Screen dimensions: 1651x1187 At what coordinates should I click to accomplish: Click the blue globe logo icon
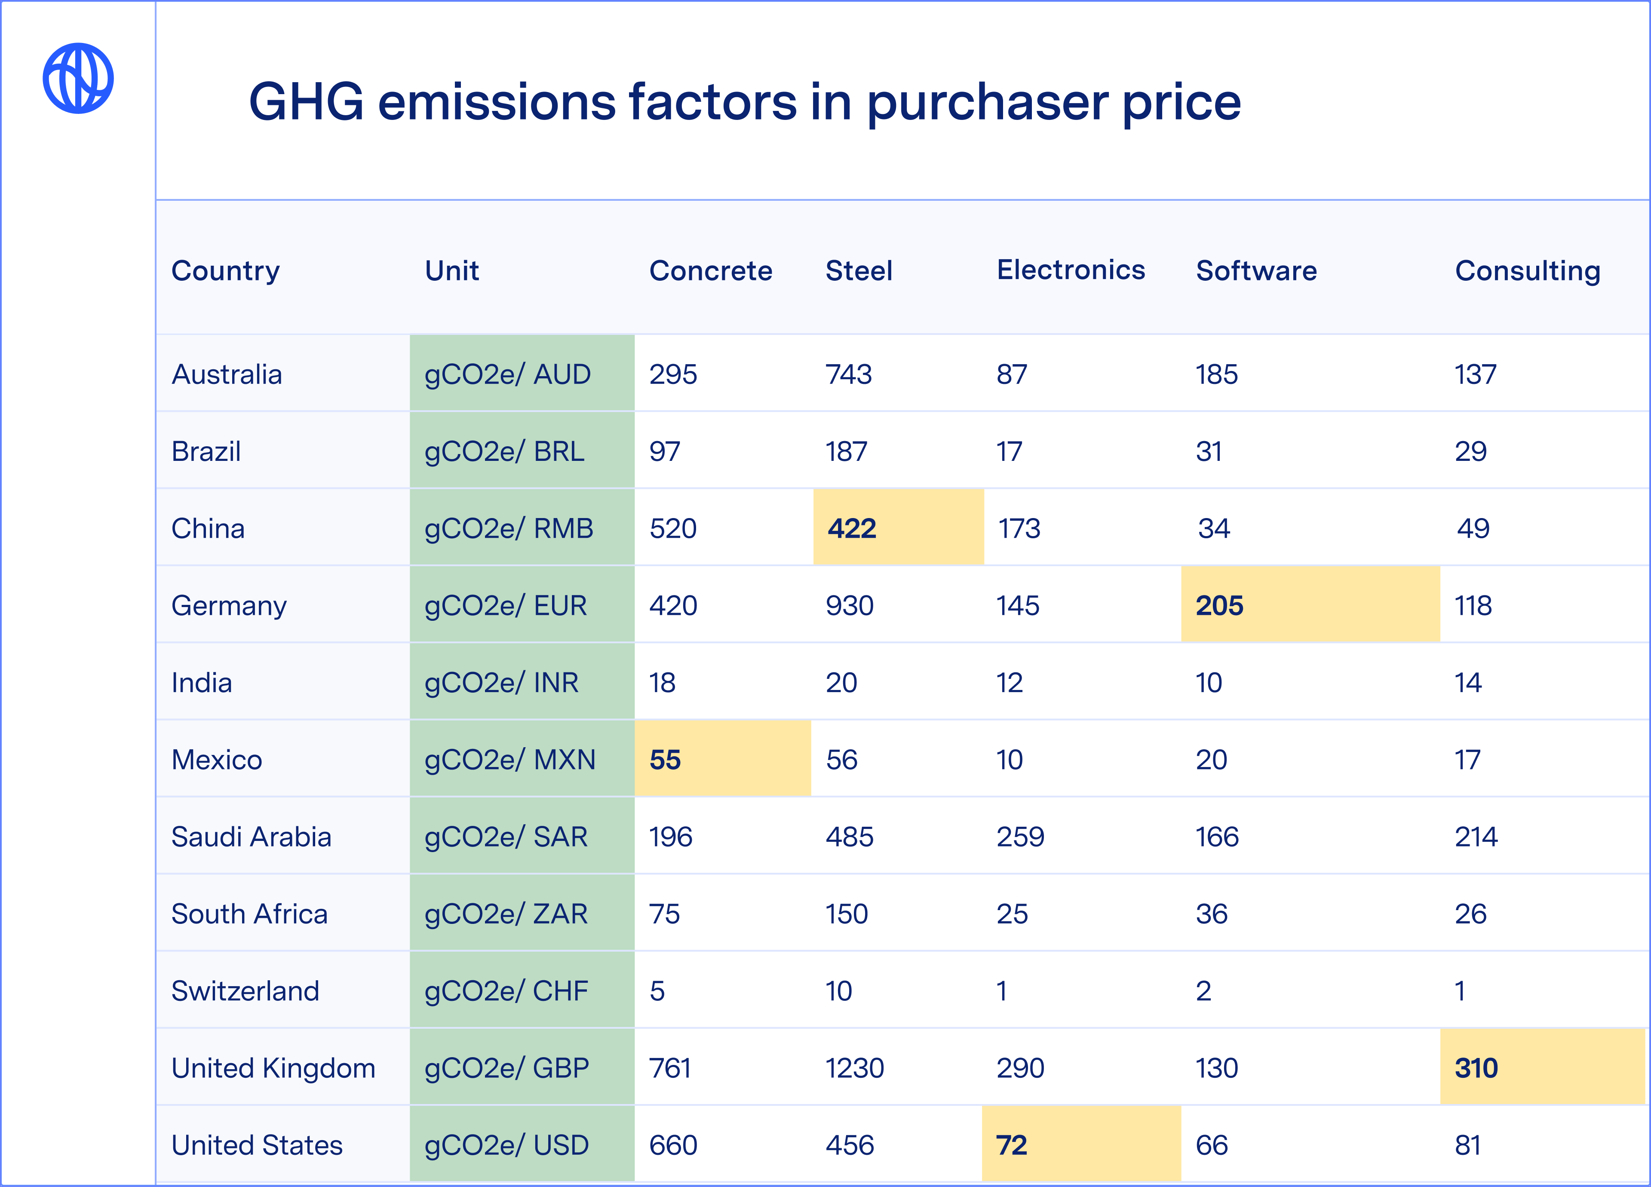pyautogui.click(x=78, y=79)
